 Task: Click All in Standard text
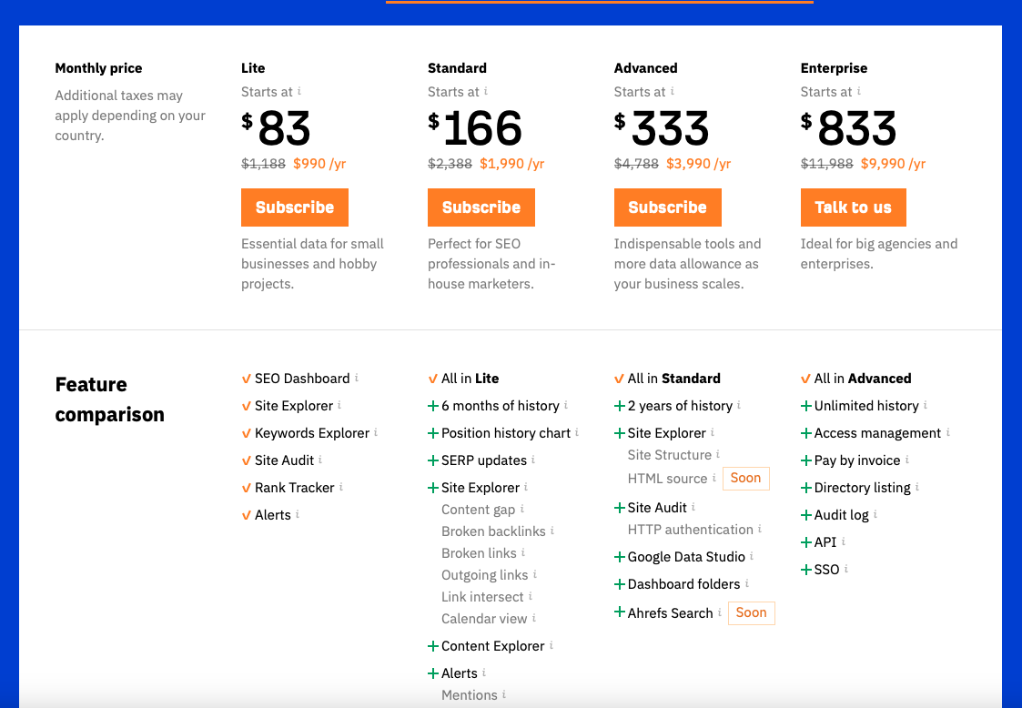(x=674, y=379)
